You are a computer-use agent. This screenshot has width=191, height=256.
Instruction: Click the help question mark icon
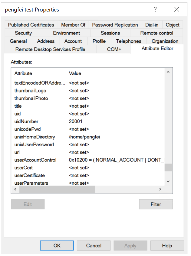tap(155, 9)
